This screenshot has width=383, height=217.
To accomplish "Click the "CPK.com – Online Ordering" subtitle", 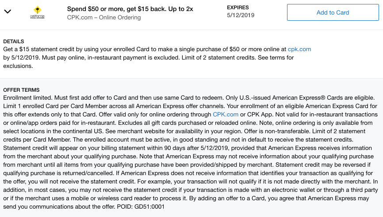I will [104, 18].
